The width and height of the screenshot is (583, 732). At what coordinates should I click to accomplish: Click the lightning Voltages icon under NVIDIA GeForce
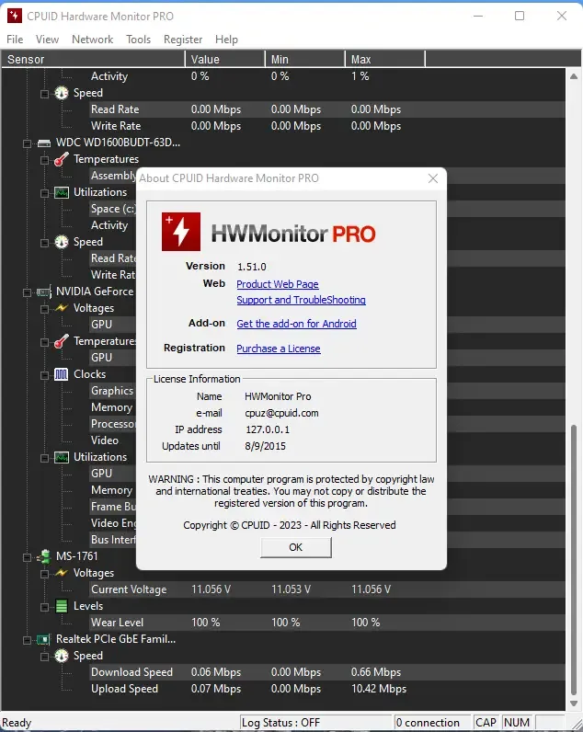click(x=61, y=308)
